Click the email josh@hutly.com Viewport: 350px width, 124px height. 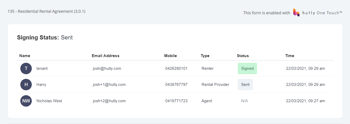point(107,68)
